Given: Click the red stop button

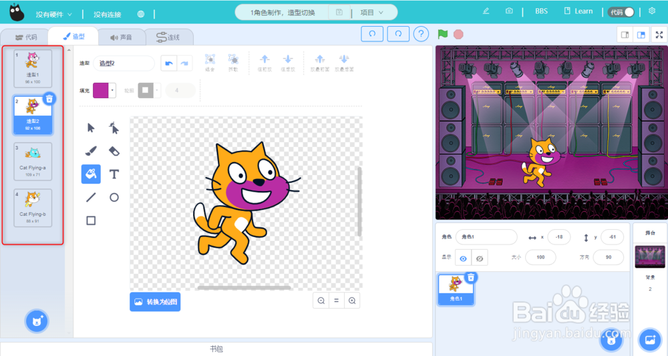Looking at the screenshot, I should (458, 34).
